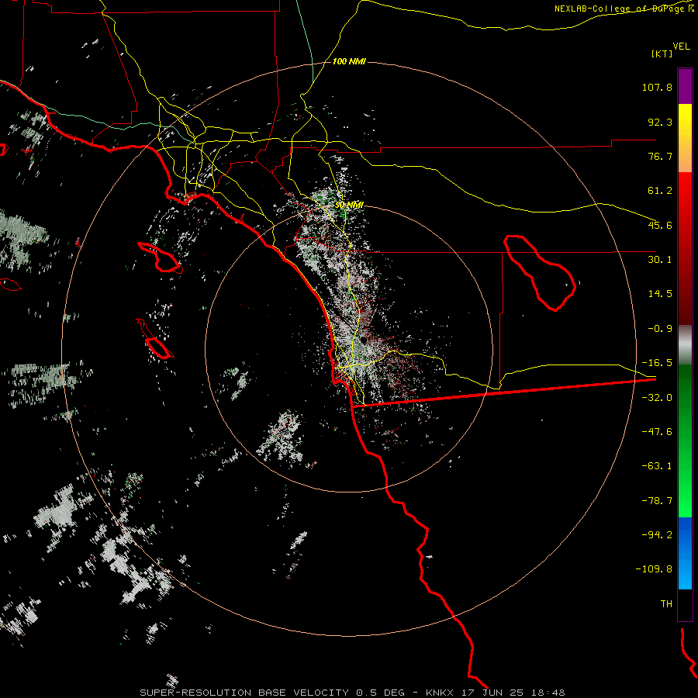Click the 30.1 scale value
Screen dimensions: 698x698
point(660,260)
